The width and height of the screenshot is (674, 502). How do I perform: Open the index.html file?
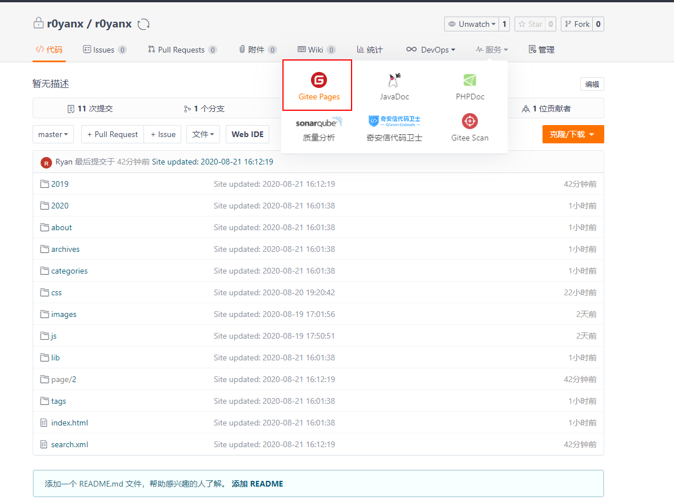coord(69,423)
